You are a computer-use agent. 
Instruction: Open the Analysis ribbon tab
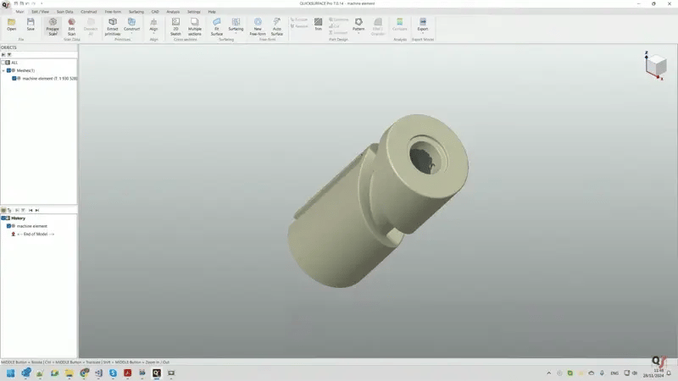pos(173,12)
